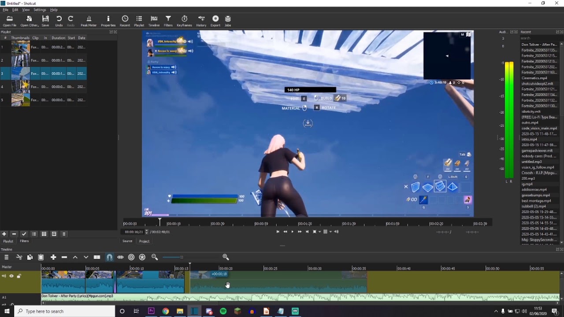The width and height of the screenshot is (564, 317).
Task: Switch to the Filters tab below the playlist
Action: point(24,241)
